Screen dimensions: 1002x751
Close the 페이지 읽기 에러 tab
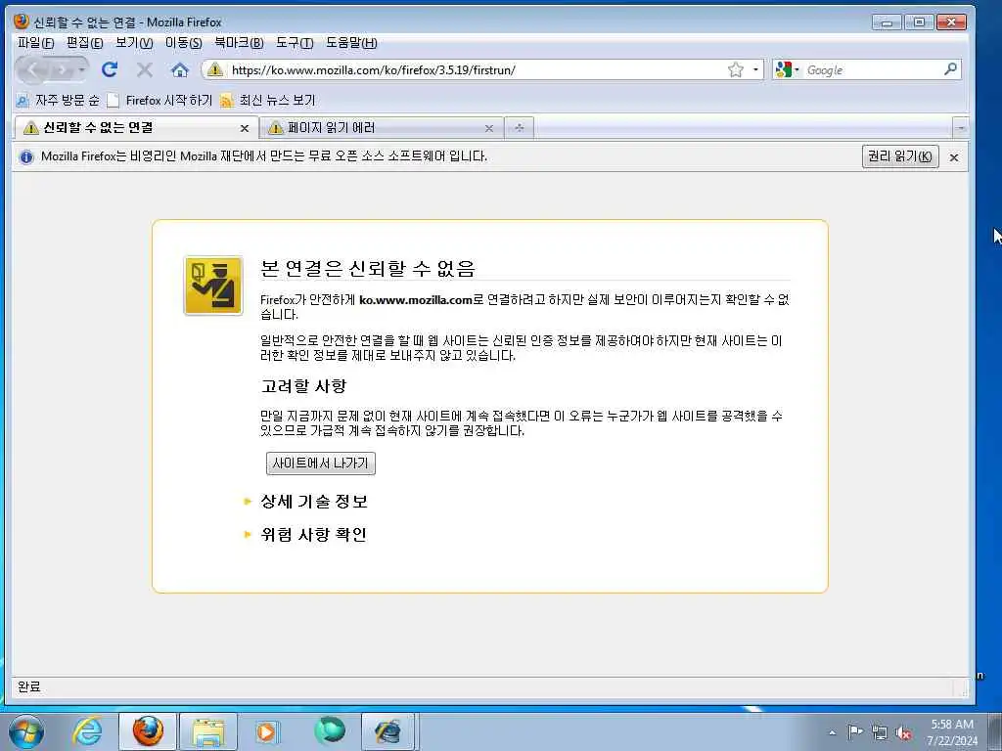coord(489,128)
